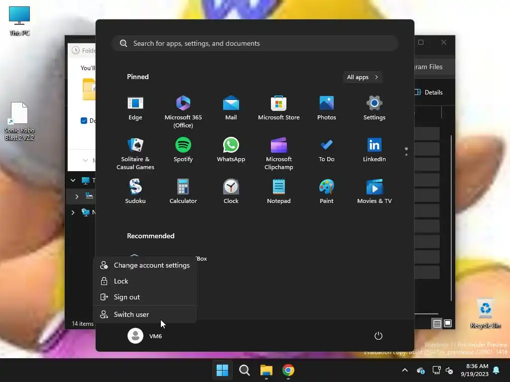Collapse the This PC tree node in Explorer

pos(73,180)
